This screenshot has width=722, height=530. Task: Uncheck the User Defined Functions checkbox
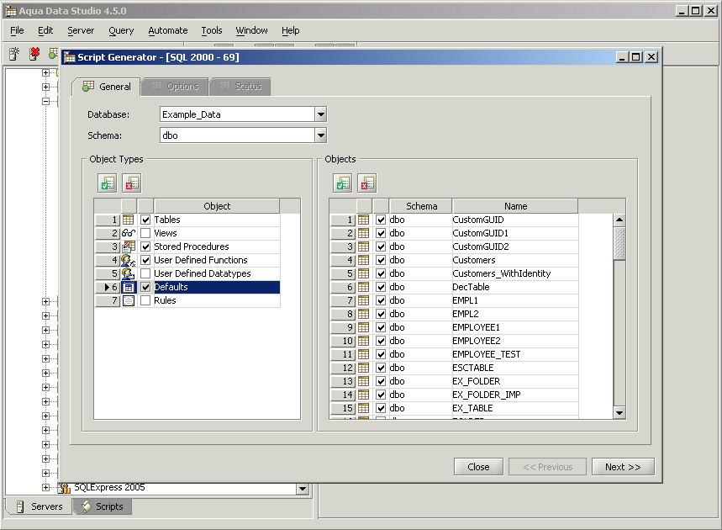pyautogui.click(x=145, y=260)
